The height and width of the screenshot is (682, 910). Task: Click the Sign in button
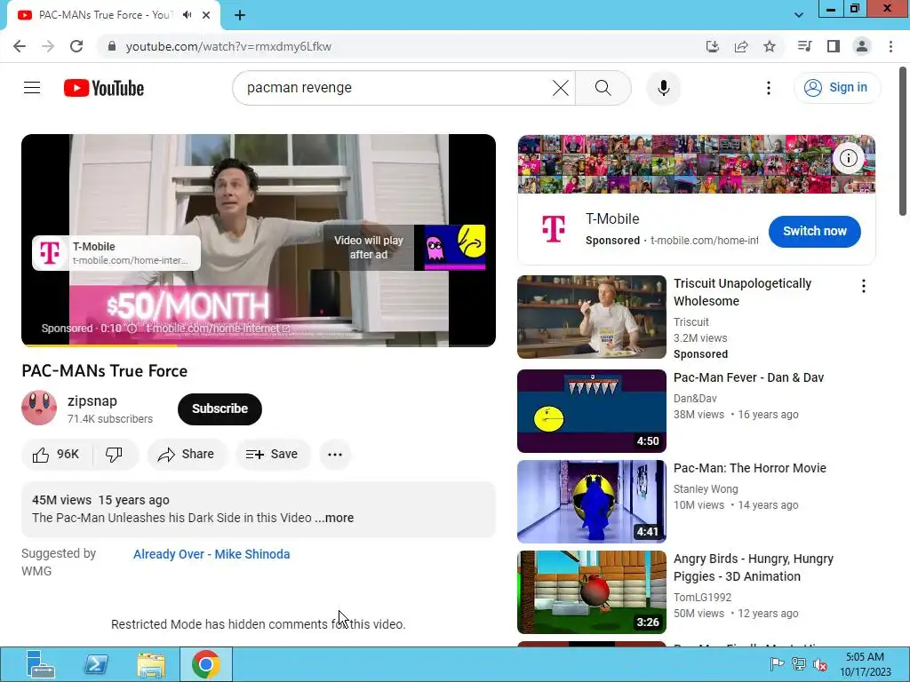(836, 88)
